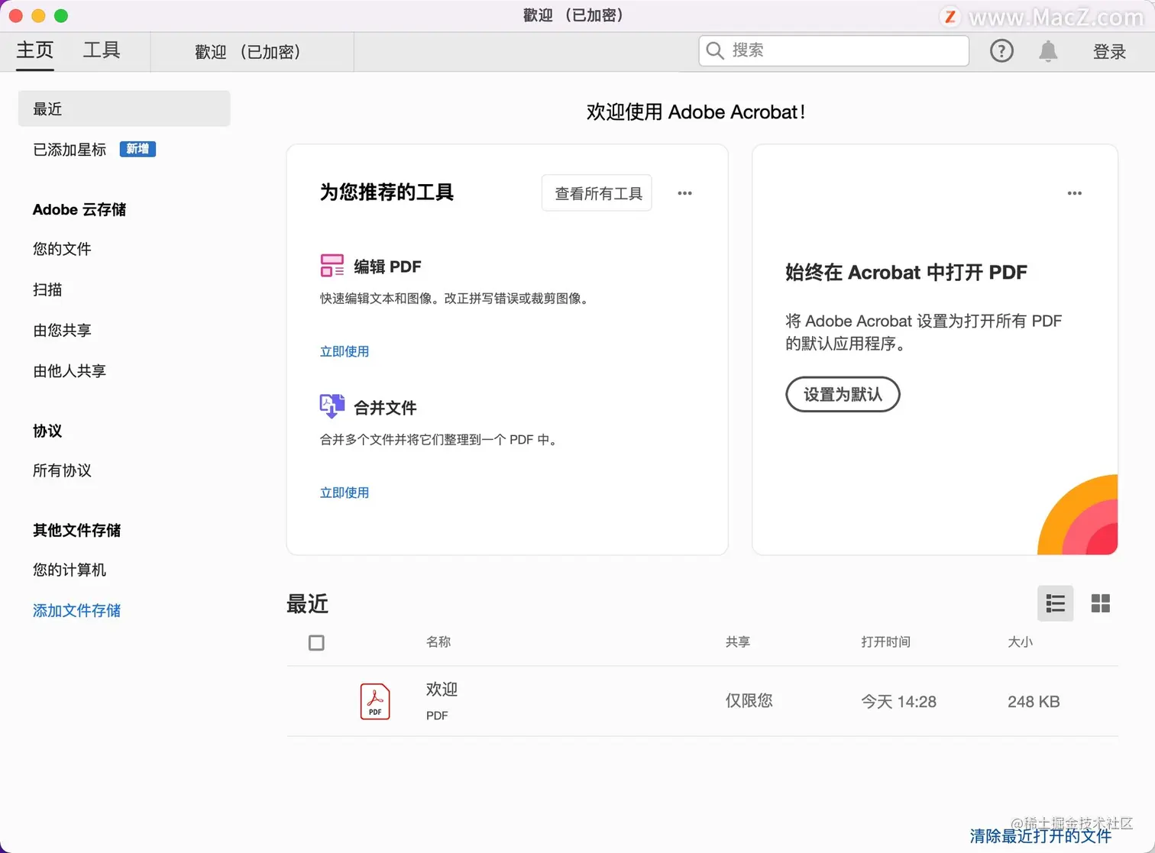Sort recent files by 名称 column

[x=438, y=641]
